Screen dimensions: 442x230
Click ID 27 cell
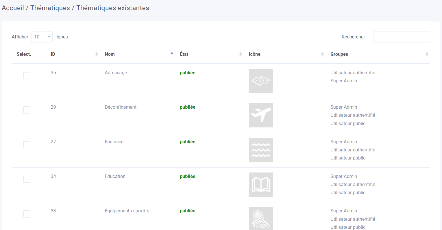click(x=53, y=142)
